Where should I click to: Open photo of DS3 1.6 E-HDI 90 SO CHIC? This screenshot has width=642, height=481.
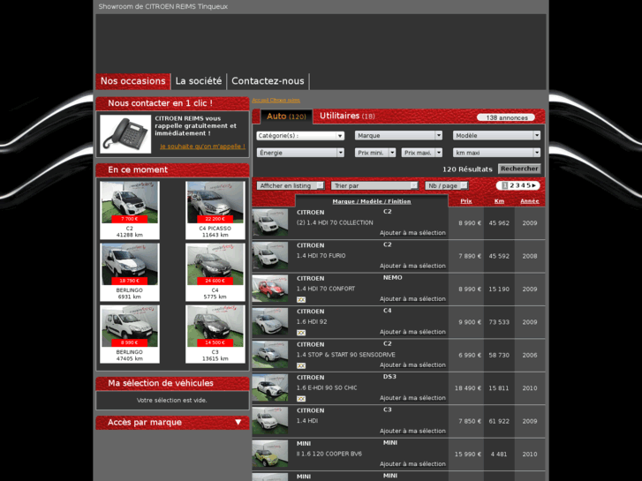[x=270, y=387]
